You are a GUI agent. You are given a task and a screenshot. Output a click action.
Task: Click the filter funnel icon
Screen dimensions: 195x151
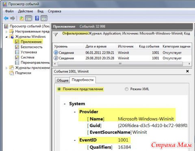(56, 35)
